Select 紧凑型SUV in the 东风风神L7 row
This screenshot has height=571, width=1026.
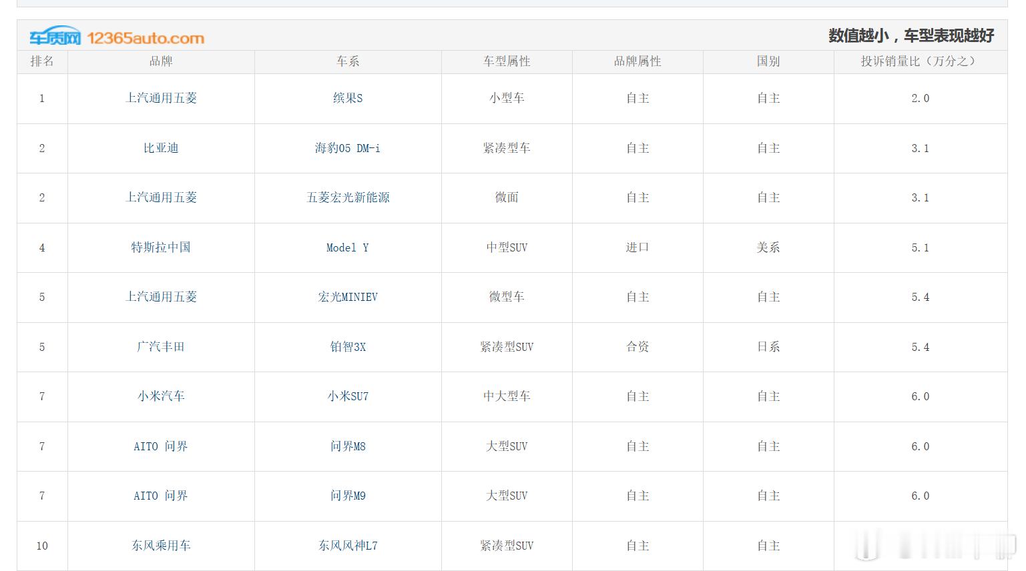click(507, 546)
